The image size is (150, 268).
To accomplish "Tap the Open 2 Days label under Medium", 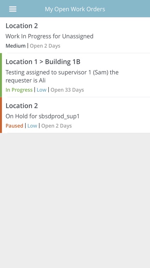I will pyautogui.click(x=45, y=46).
